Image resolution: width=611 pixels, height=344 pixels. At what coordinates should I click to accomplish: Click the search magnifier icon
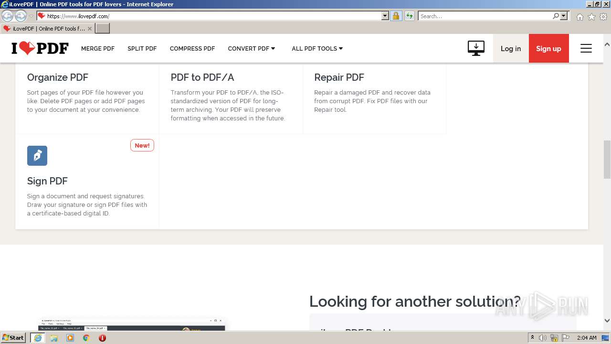[x=556, y=16]
